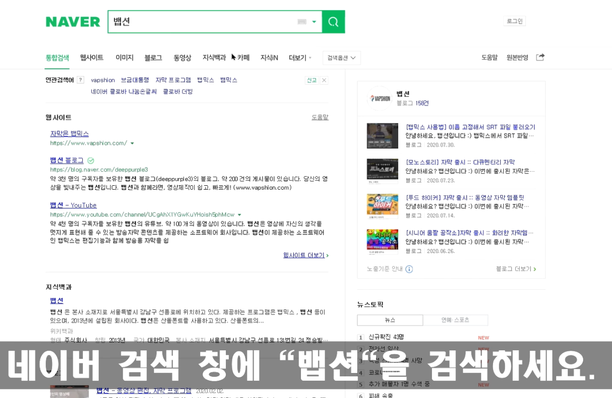
Task: Open 뱁션 - 동영상 편집, 자막 프로그램 result
Action: pos(144,390)
